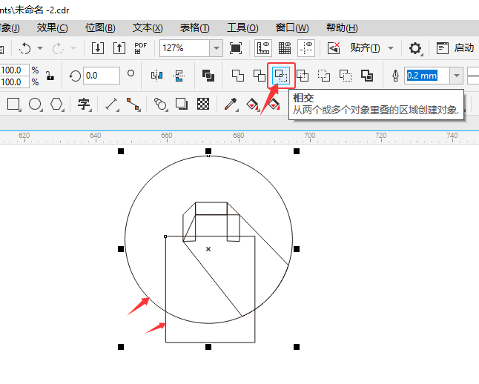Click the Launch (启动) button

point(455,48)
